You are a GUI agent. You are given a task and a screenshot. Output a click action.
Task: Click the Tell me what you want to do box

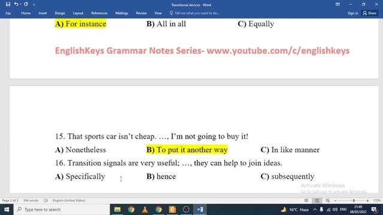(x=194, y=13)
